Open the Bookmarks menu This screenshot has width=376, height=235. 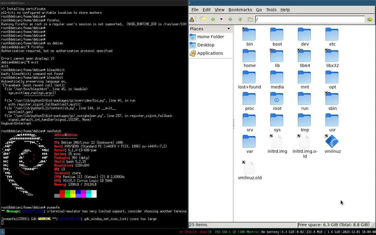click(x=240, y=10)
